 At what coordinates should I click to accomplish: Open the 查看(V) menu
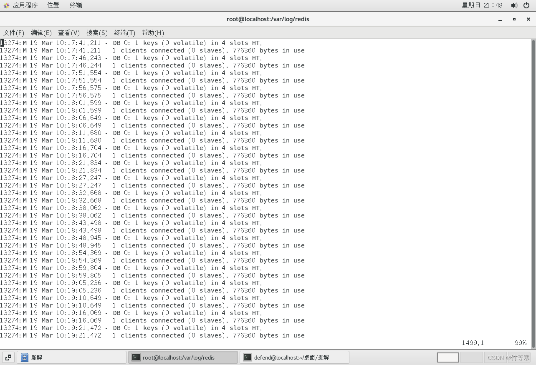[x=69, y=32]
